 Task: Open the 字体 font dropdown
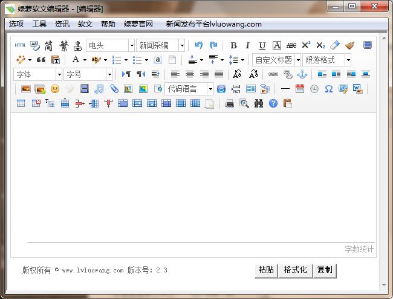tap(37, 74)
